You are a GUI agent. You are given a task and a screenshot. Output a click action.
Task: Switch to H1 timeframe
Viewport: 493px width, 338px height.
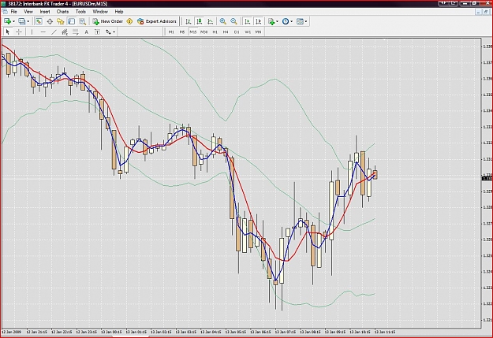[215, 32]
